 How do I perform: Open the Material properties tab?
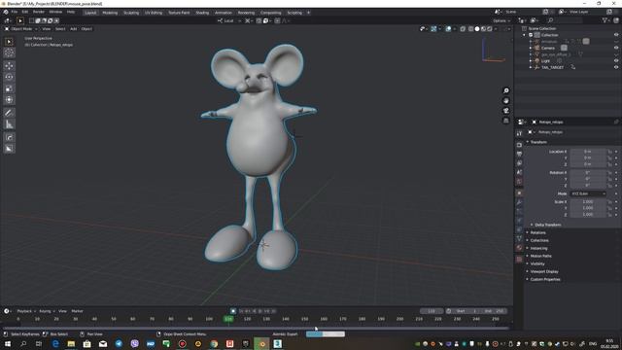(519, 248)
